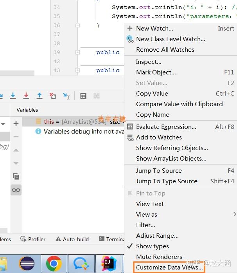
Task: Toggle the Show Watches glasses icon
Action: tap(16, 190)
